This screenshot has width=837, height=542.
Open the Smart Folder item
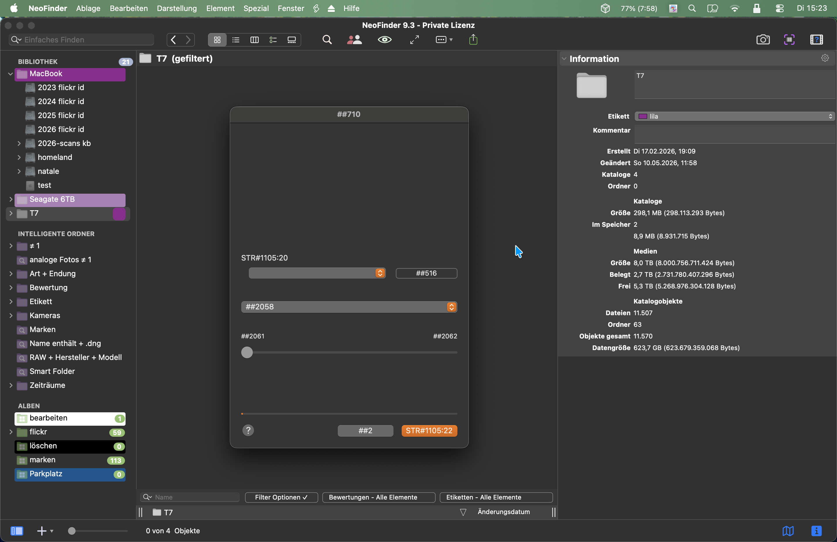(52, 372)
